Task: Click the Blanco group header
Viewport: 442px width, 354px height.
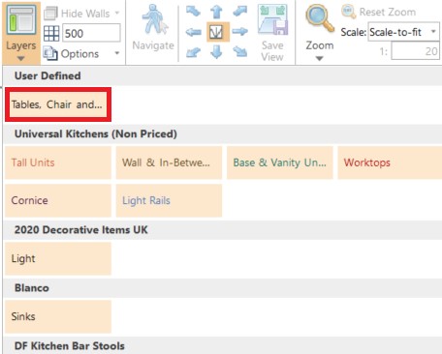Action: [223, 288]
